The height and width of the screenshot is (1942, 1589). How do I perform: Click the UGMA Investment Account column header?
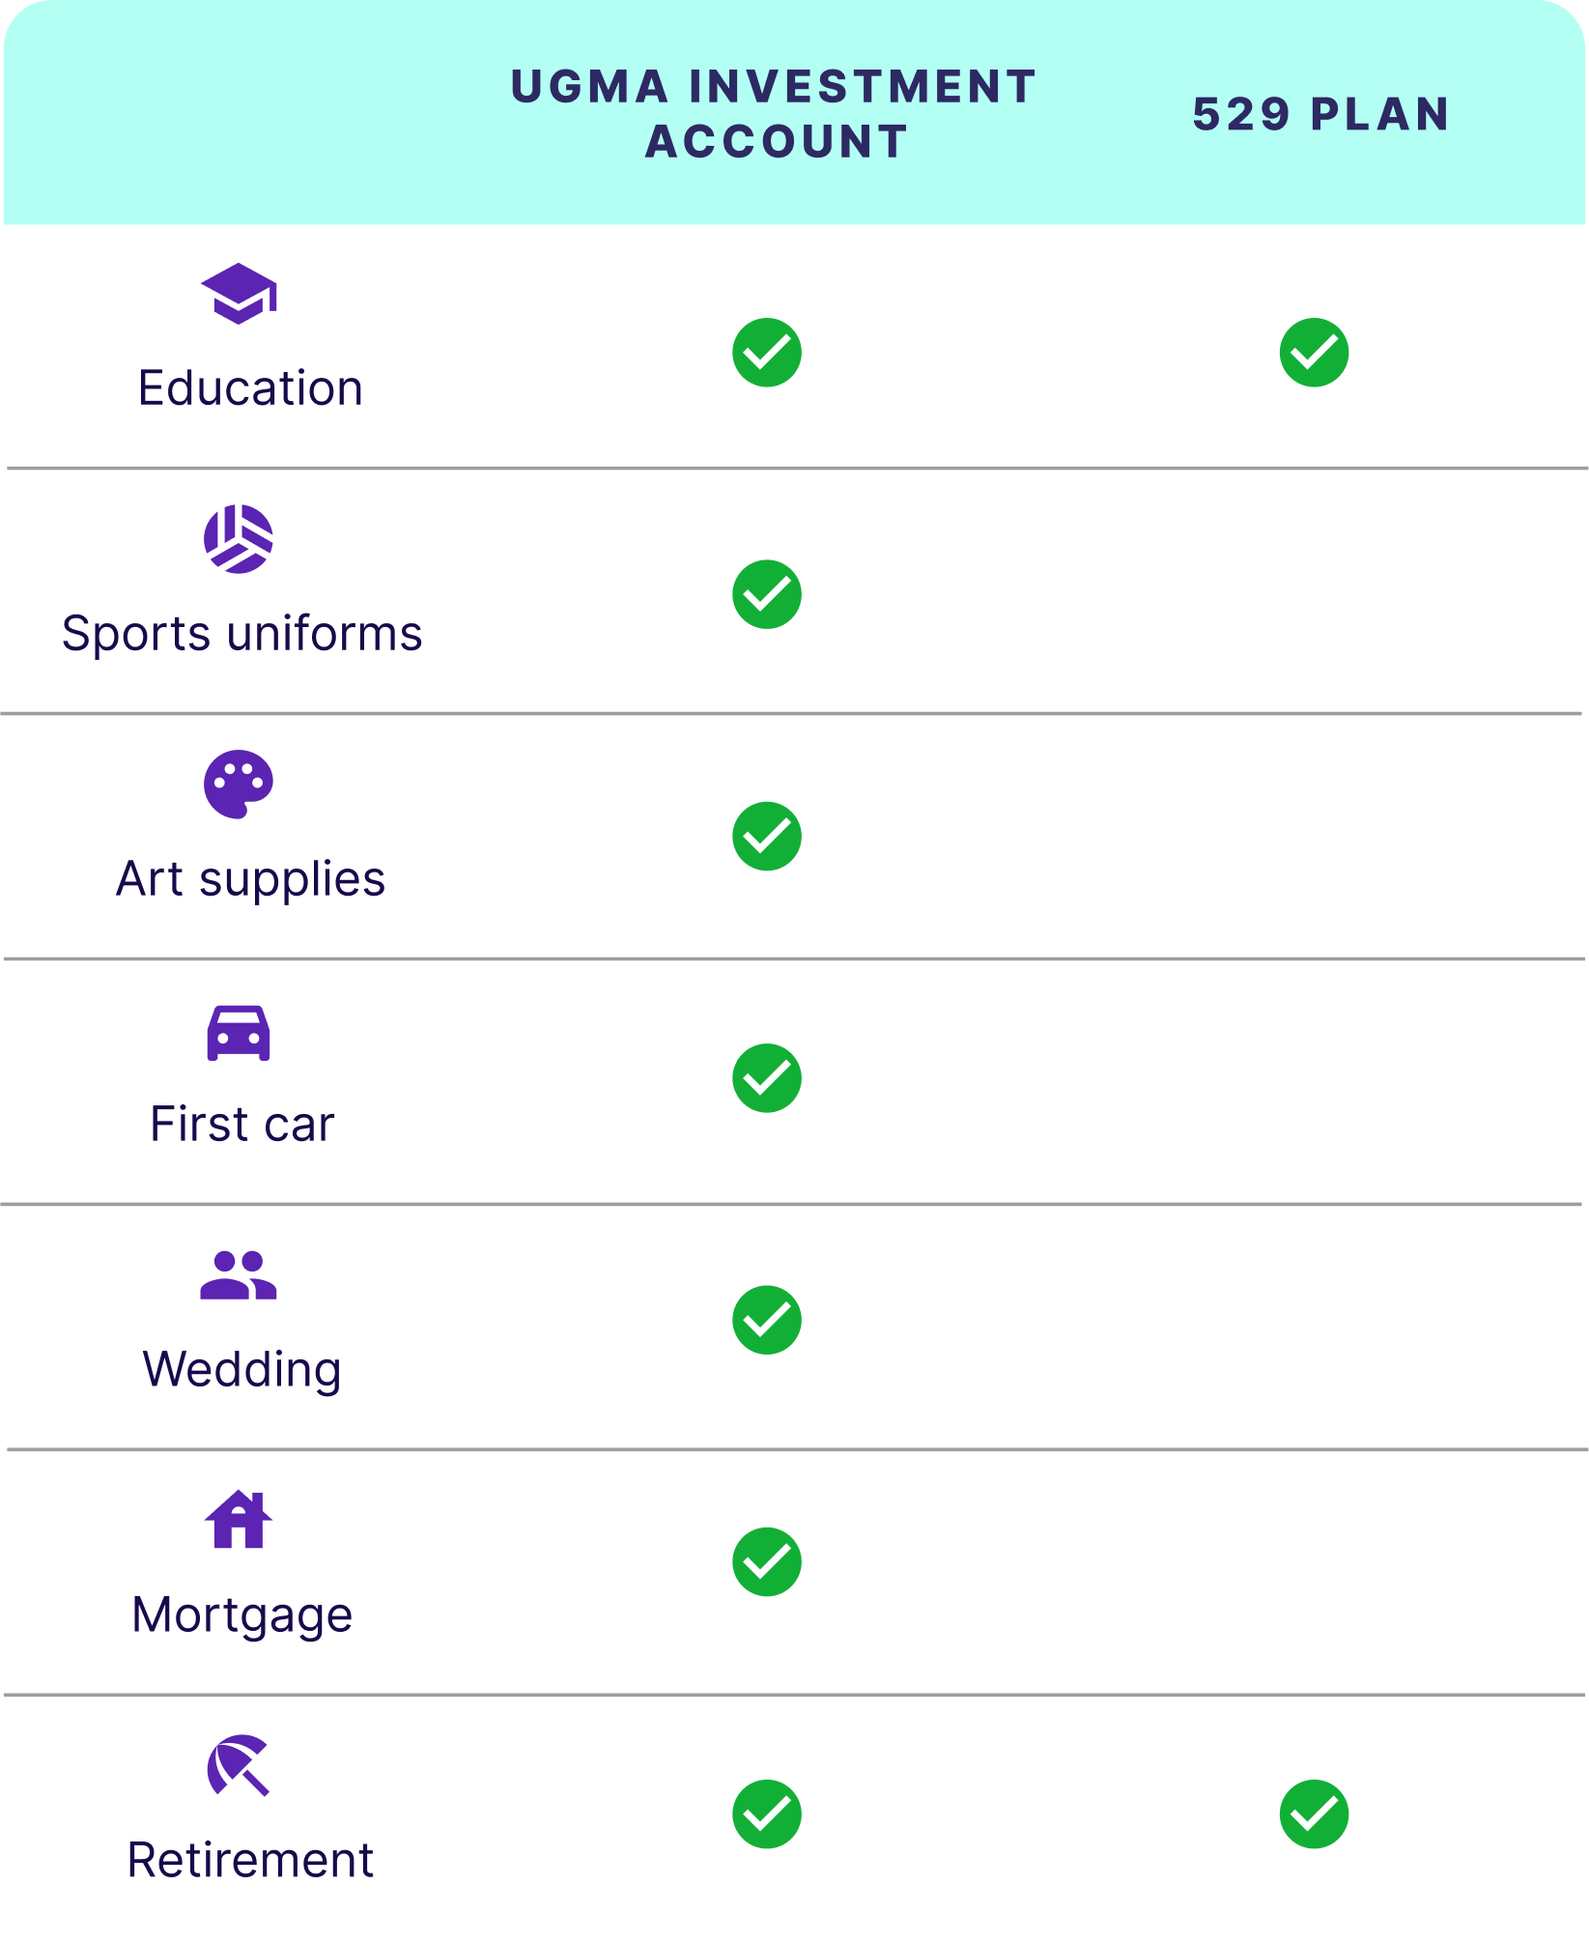pos(775,114)
